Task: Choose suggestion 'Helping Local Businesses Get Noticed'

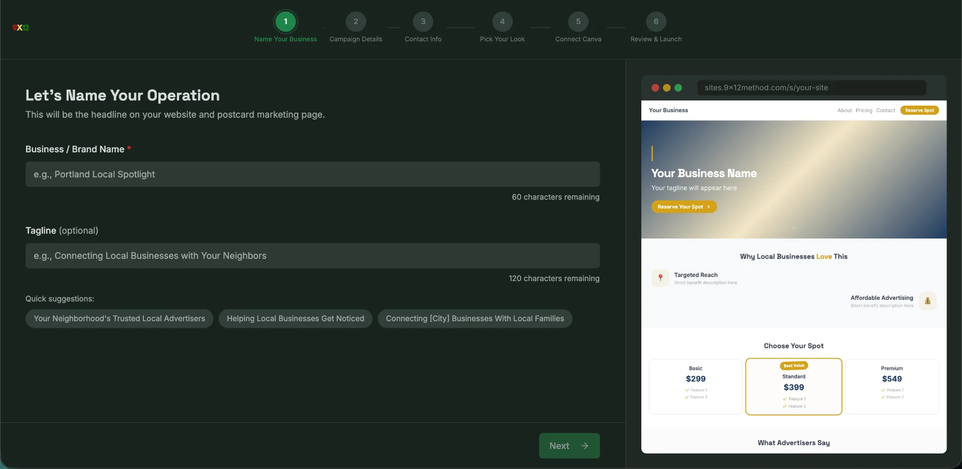Action: pos(295,319)
